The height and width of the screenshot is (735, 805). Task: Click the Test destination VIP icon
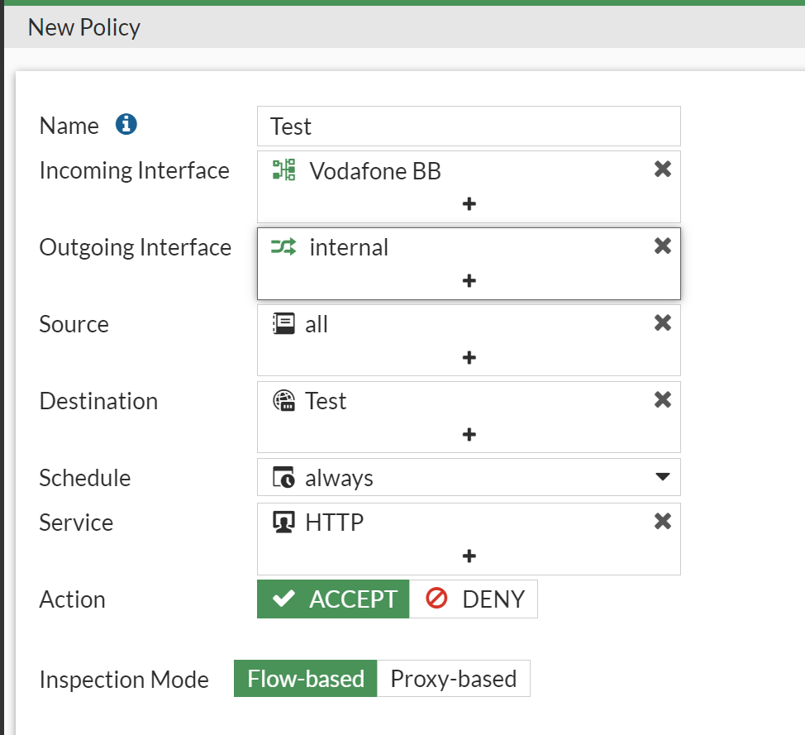283,401
